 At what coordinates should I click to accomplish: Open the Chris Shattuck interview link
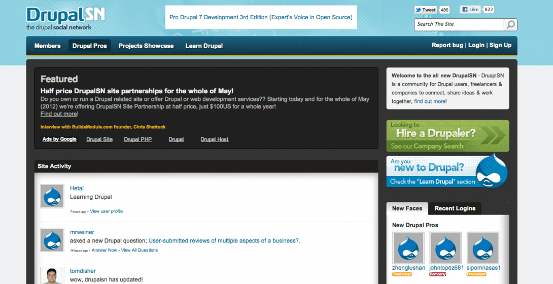point(103,127)
